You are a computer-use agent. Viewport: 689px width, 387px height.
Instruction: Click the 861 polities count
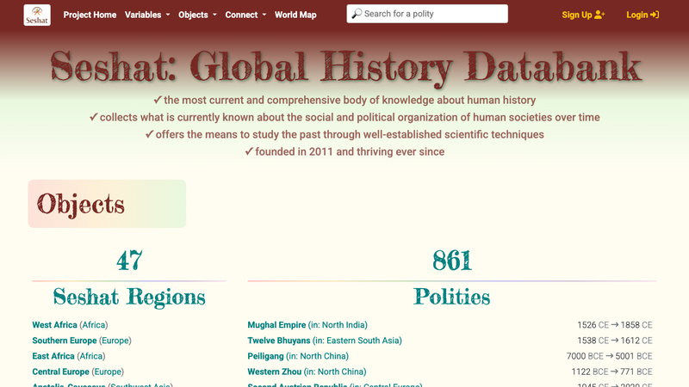point(451,261)
